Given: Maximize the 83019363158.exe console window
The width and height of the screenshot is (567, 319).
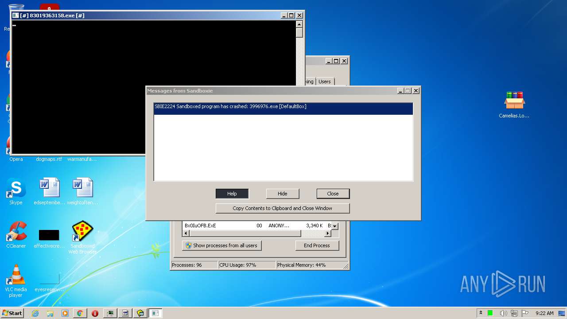Looking at the screenshot, I should pos(291,16).
